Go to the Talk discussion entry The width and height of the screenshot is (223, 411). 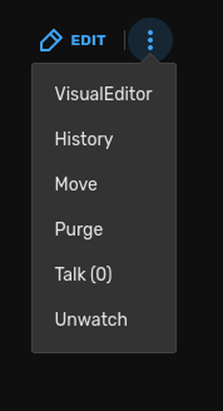(x=84, y=274)
